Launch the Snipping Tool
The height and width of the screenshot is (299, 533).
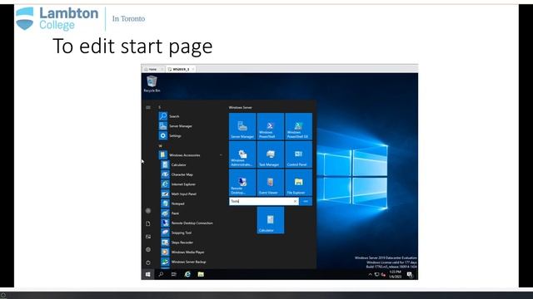[177, 233]
